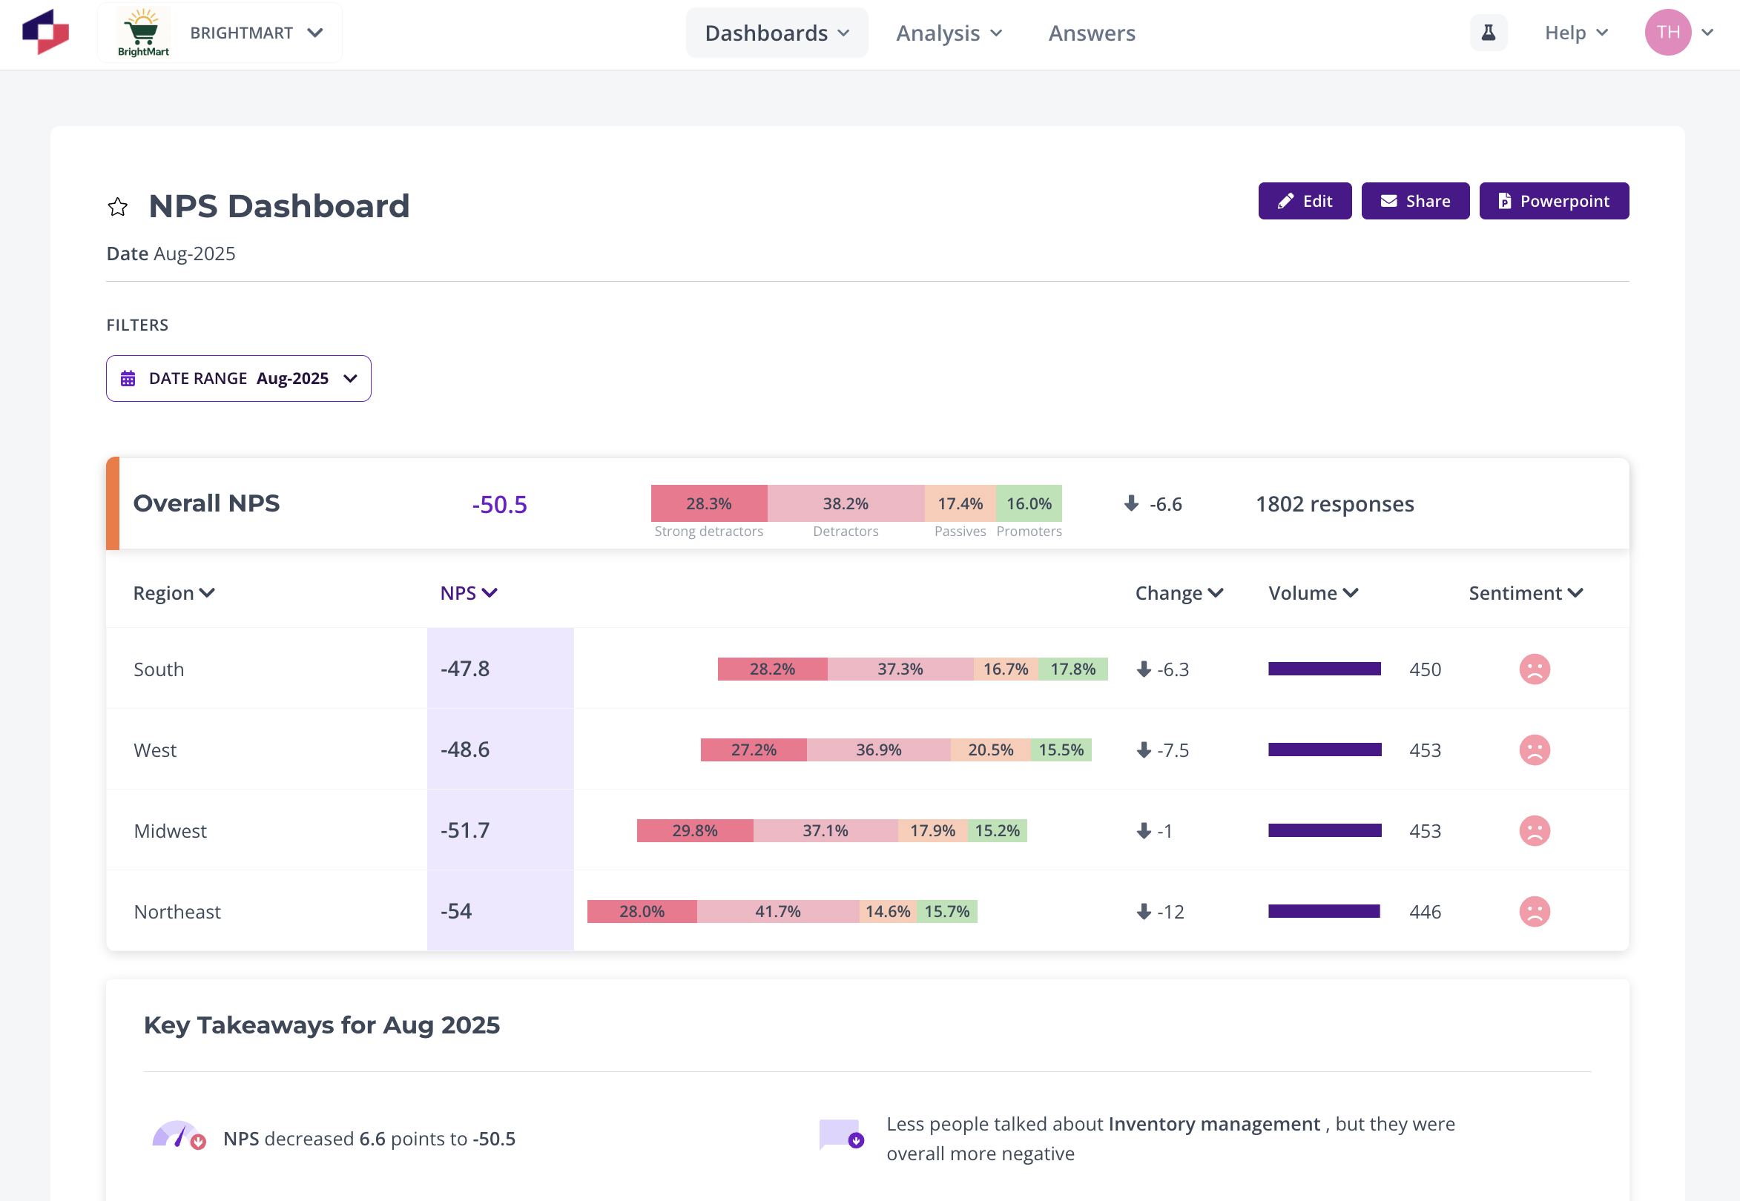Open the lab flask icon

click(x=1488, y=33)
